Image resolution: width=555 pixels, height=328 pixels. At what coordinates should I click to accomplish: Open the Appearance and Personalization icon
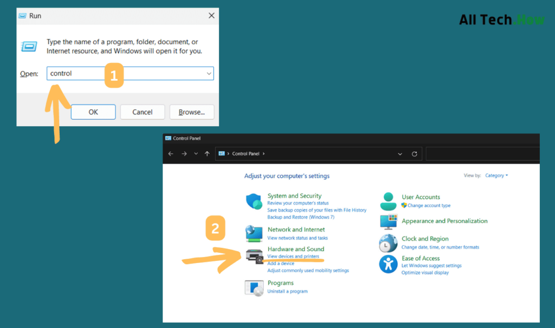pyautogui.click(x=388, y=221)
